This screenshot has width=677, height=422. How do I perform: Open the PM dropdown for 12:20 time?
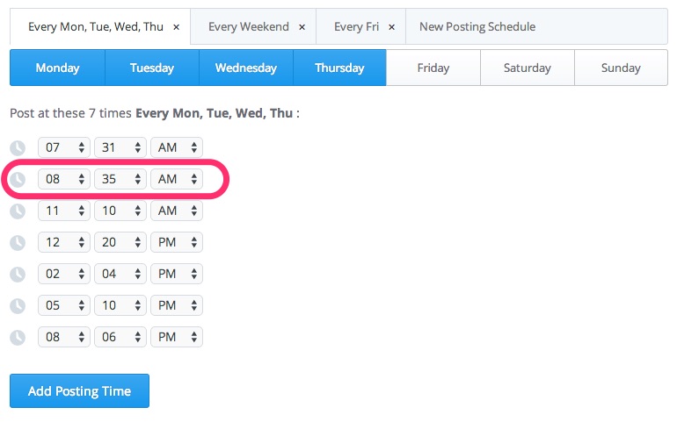177,242
